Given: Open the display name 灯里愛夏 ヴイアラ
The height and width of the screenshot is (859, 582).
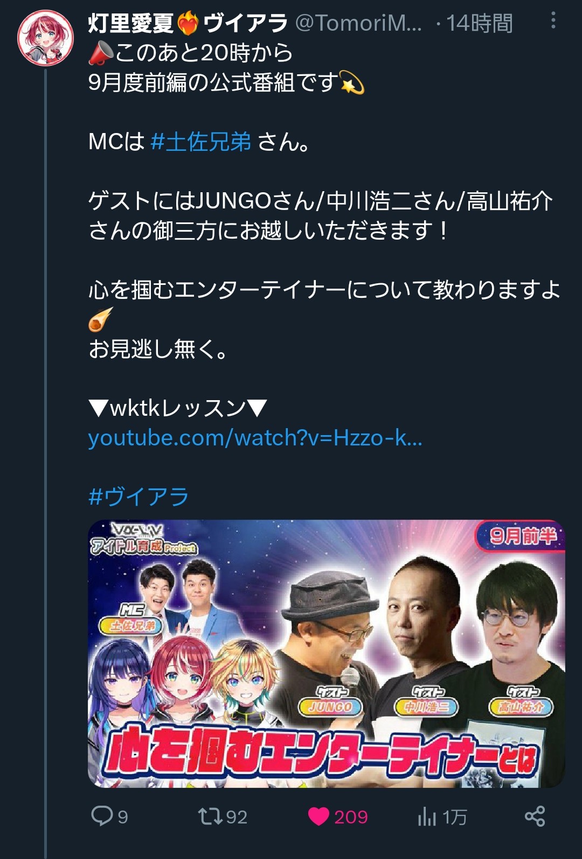Looking at the screenshot, I should pyautogui.click(x=188, y=23).
